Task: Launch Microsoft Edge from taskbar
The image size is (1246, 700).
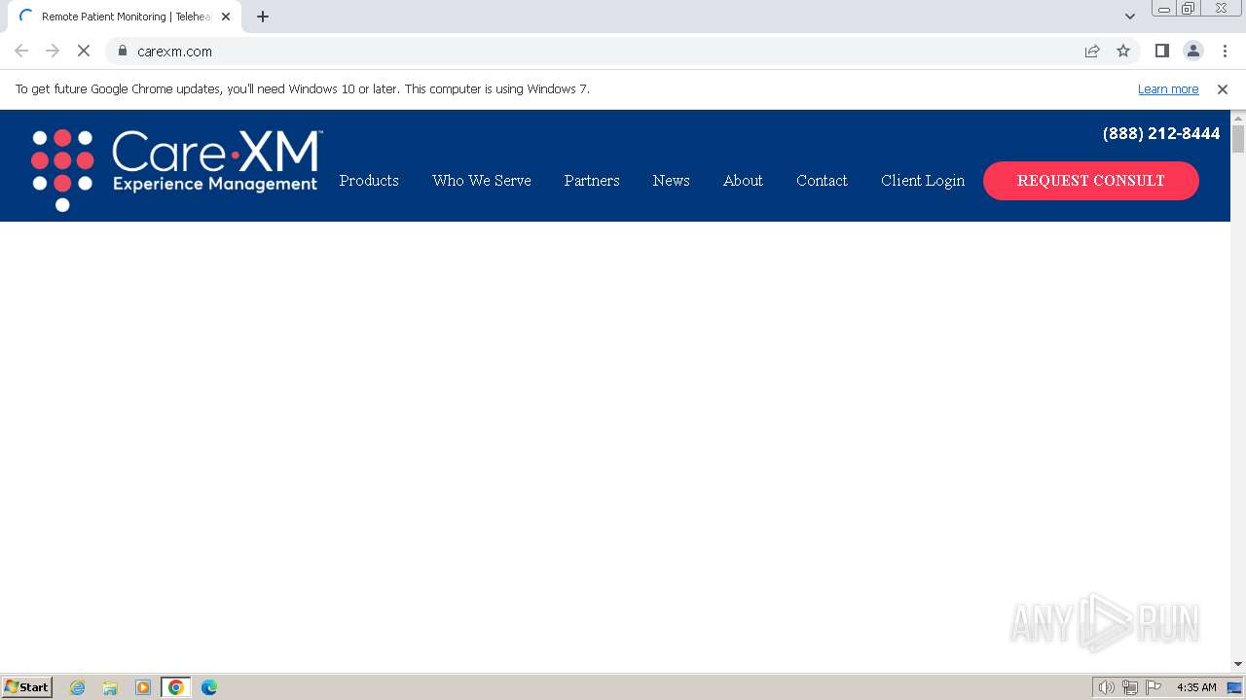Action: pos(209,687)
